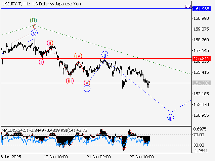Viewport: 215px width, 161px height.
Task: Select the red (iii) wave label
Action: point(70,80)
